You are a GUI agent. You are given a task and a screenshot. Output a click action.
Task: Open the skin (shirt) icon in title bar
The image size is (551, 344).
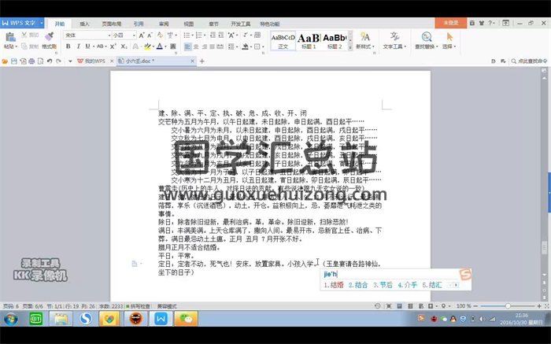[482, 23]
